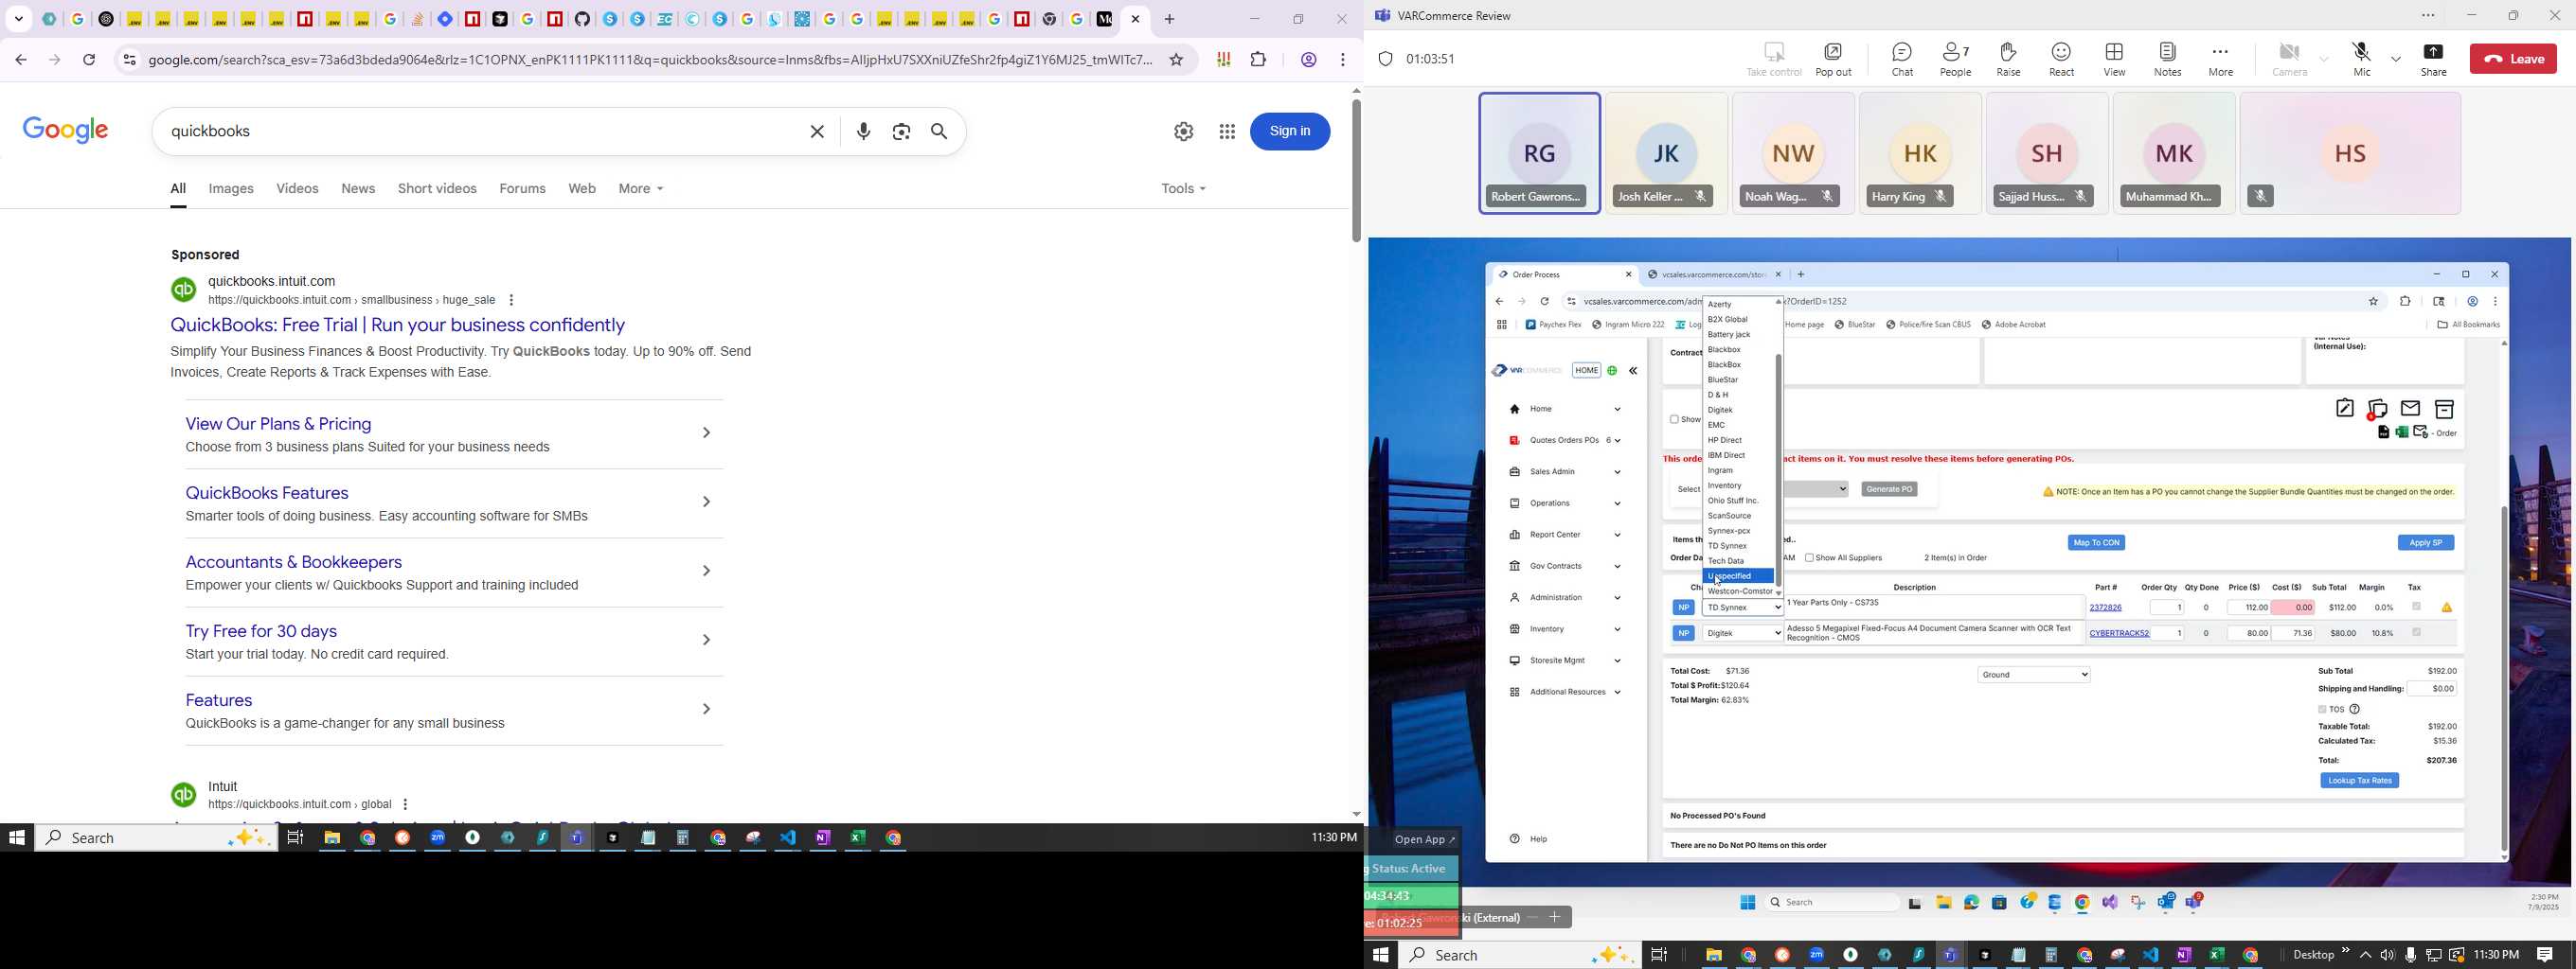Click the archive box icon on shared order page
The width and height of the screenshot is (2576, 969).
click(x=2444, y=409)
